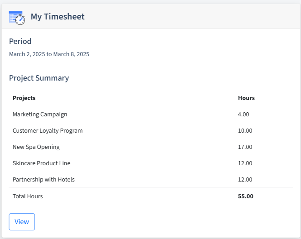Viewport: 301px width, 239px height.
Task: Select the New Spa Opening project
Action: pyautogui.click(x=151, y=147)
